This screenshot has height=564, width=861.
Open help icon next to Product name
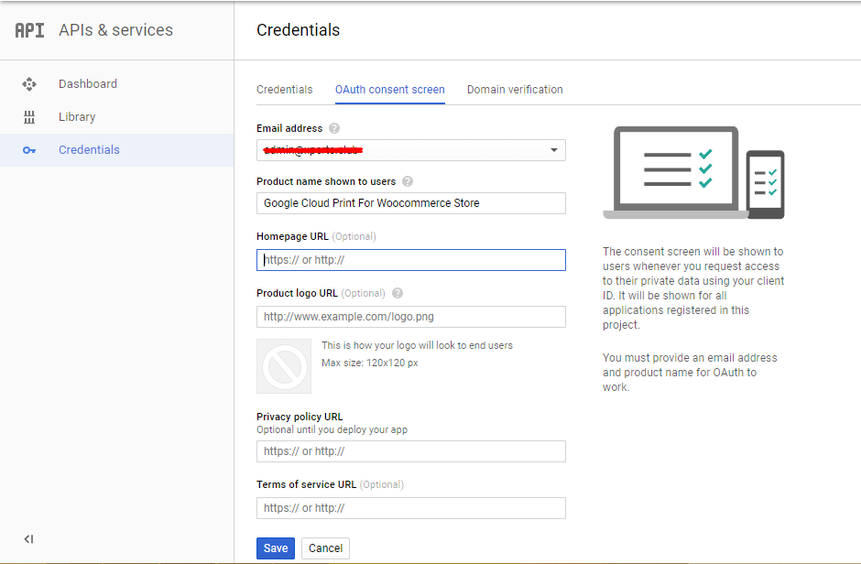pyautogui.click(x=408, y=181)
